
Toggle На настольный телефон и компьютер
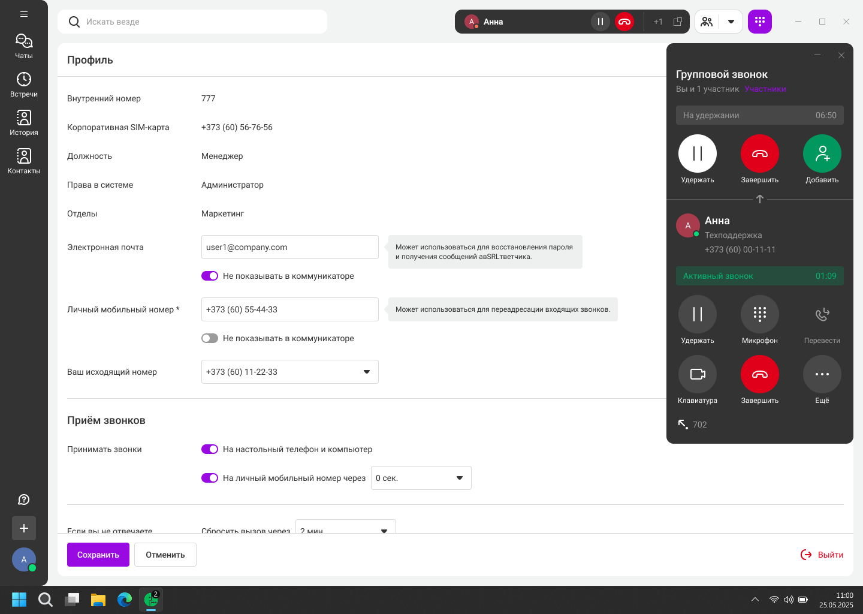[x=210, y=449]
